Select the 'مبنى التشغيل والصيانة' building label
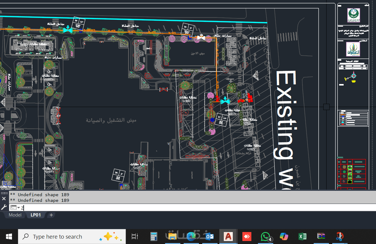 [111, 120]
